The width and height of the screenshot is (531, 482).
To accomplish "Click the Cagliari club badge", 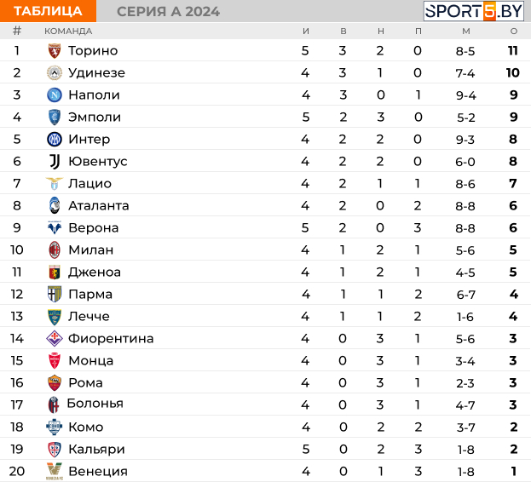I will coord(55,449).
